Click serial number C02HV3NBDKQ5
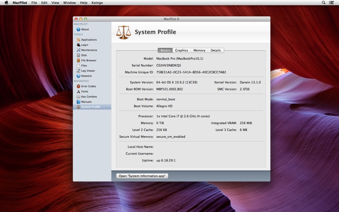Viewport: 339px width, 212px height. [169, 65]
